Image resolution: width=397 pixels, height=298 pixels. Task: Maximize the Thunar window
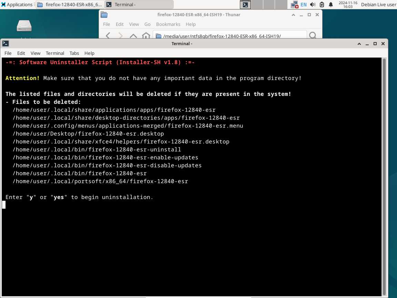tap(309, 15)
